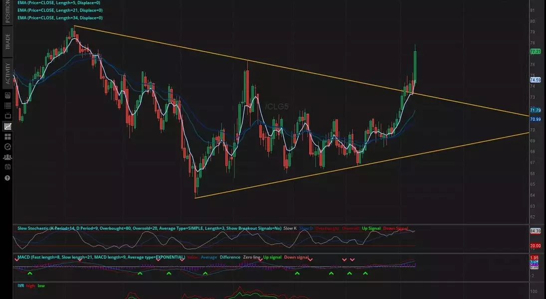Open the help question mark icon
The height and width of the screenshot is (299, 546).
(x=7, y=178)
